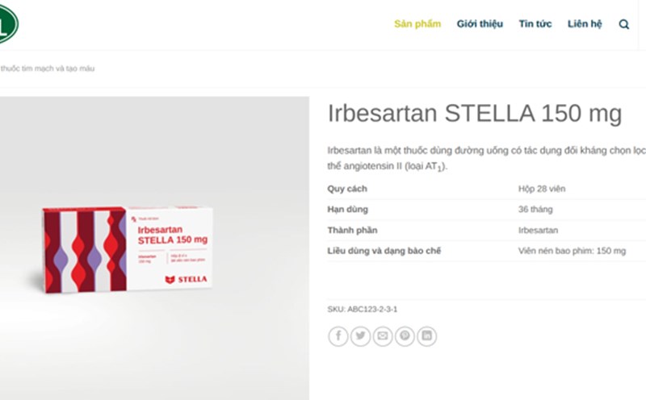Open the search magnifier icon
This screenshot has width=646, height=400.
(624, 24)
